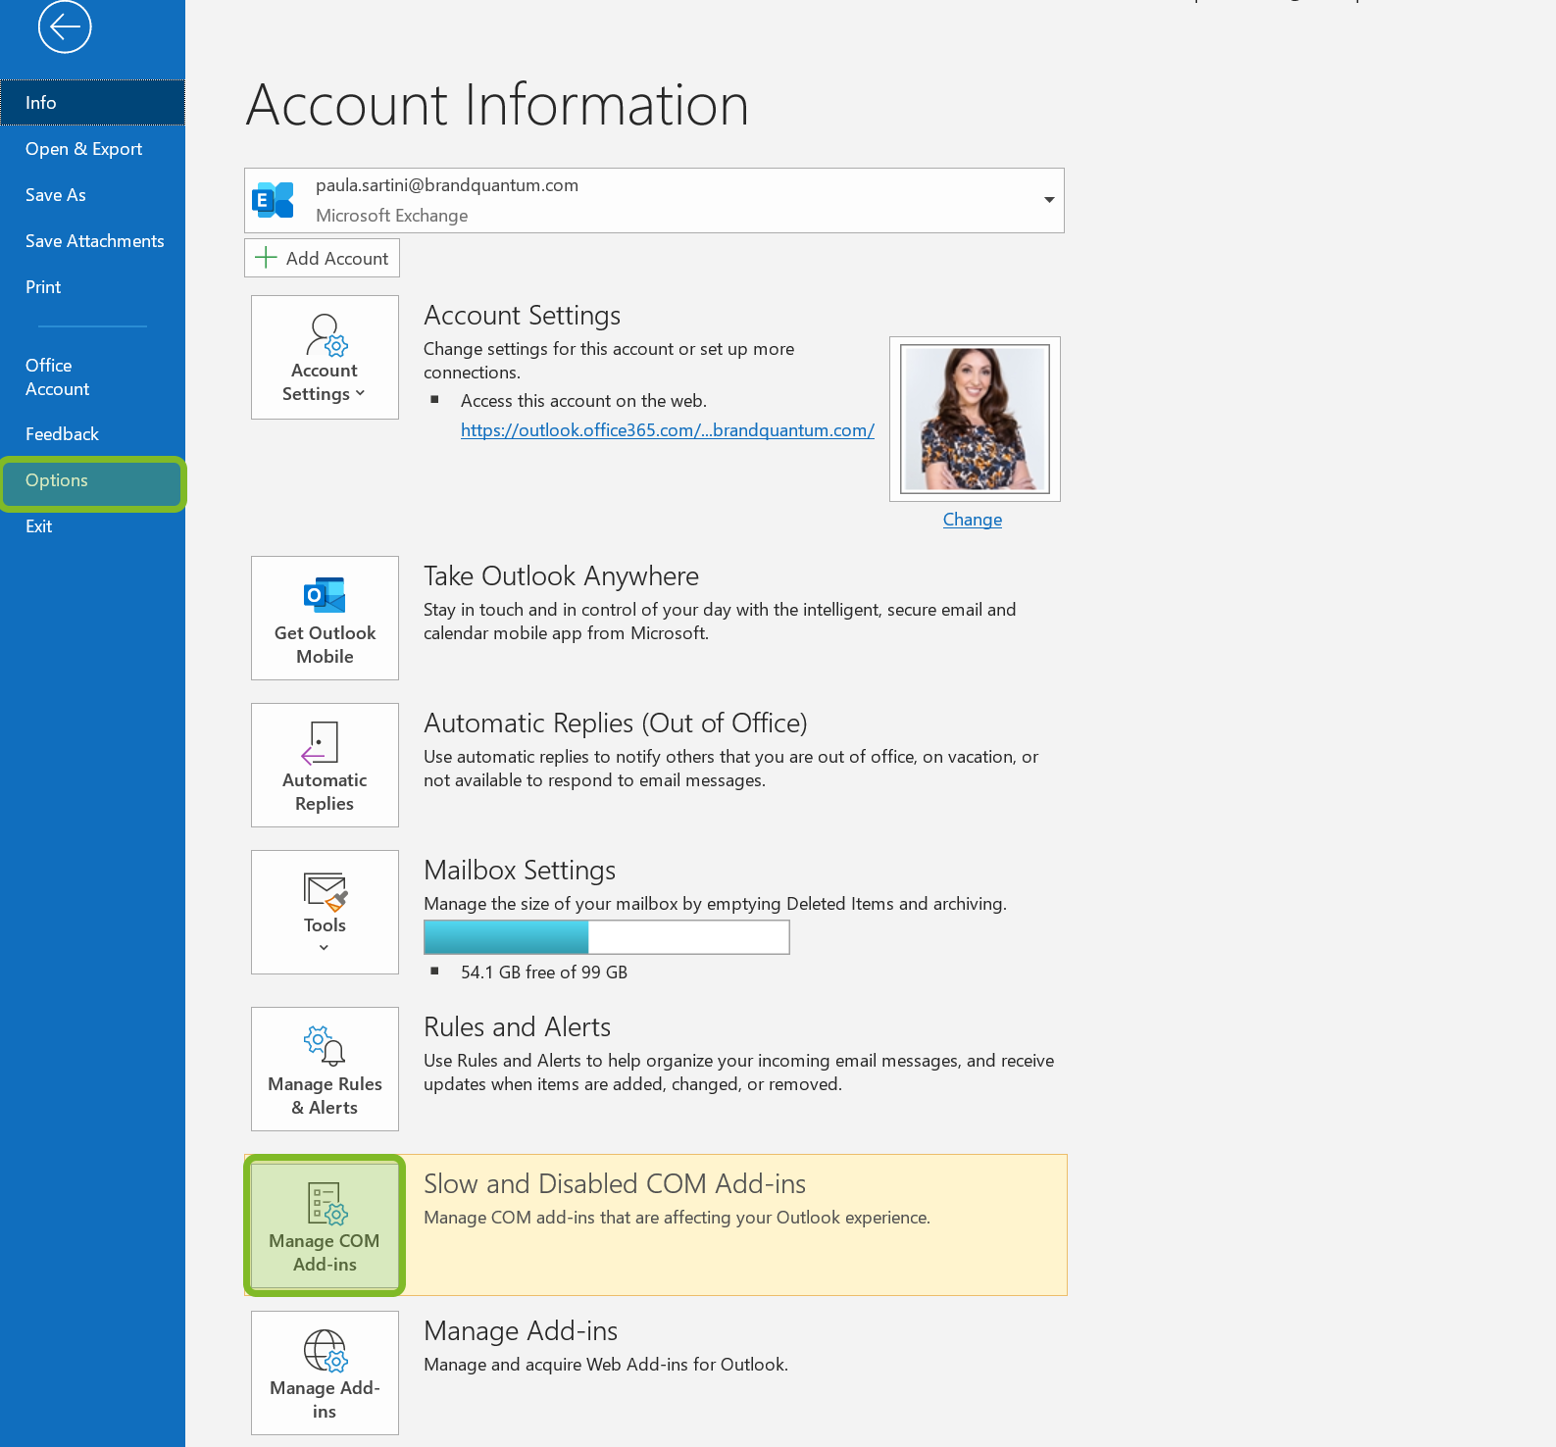This screenshot has width=1556, height=1447.
Task: Click the Account Settings section heading
Action: click(522, 316)
